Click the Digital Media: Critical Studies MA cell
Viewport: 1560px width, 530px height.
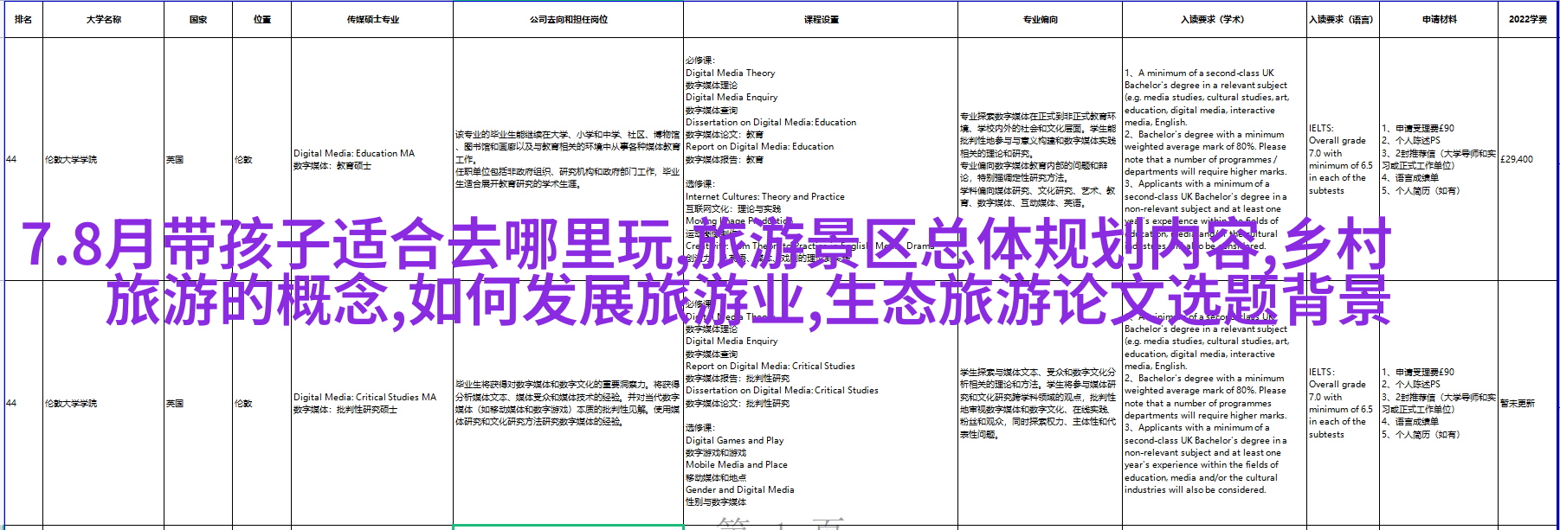coord(372,403)
